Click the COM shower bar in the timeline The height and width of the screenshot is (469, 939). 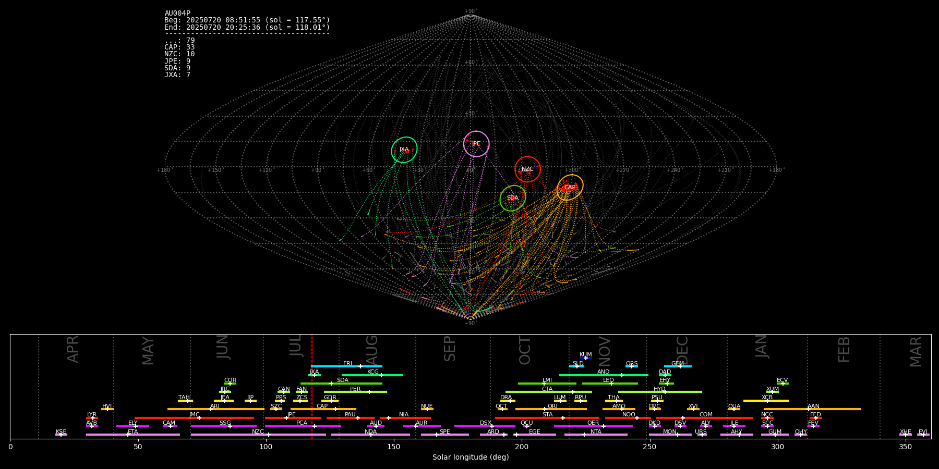[706, 417]
